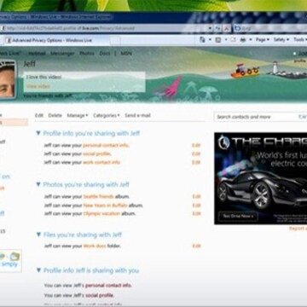The height and width of the screenshot is (307, 307).
Task: Open Docs in the Windows Live header
Action: pyautogui.click(x=105, y=53)
